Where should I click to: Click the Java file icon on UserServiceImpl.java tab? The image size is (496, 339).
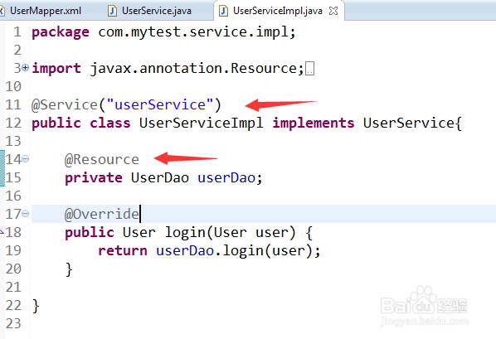[x=223, y=11]
